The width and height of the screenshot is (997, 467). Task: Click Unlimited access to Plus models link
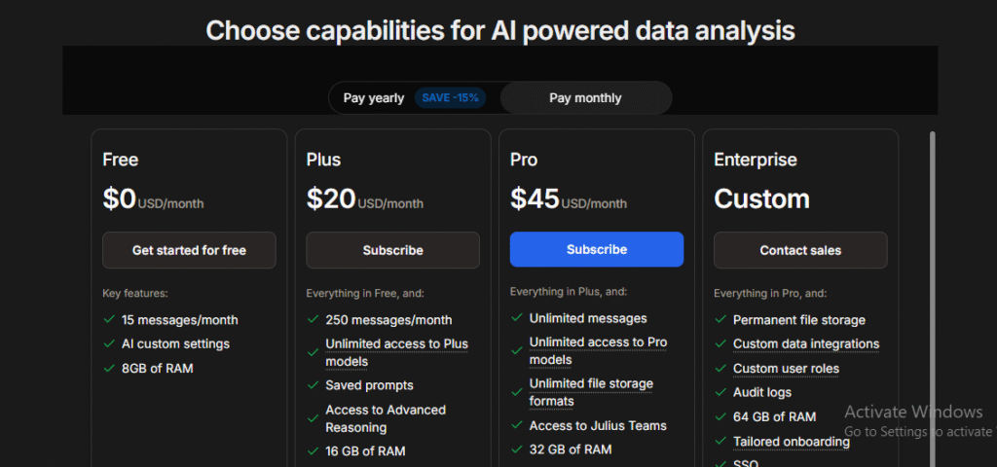(396, 352)
